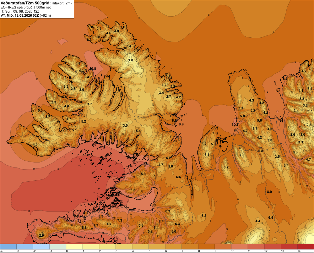Click the legend tick label '-3'

pyautogui.click(x=17, y=251)
